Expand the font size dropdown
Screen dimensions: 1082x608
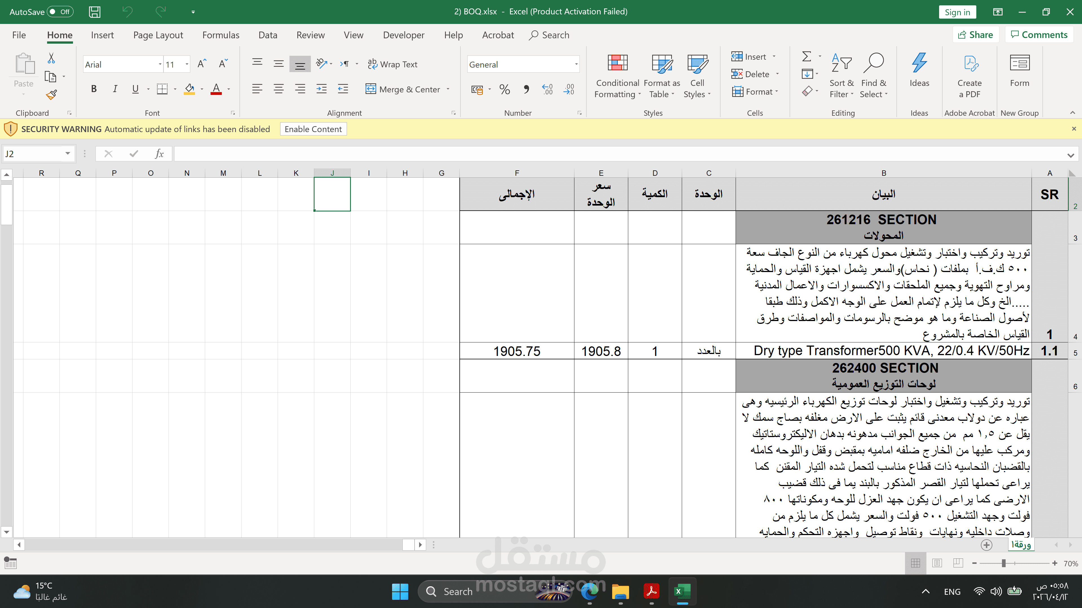(187, 64)
